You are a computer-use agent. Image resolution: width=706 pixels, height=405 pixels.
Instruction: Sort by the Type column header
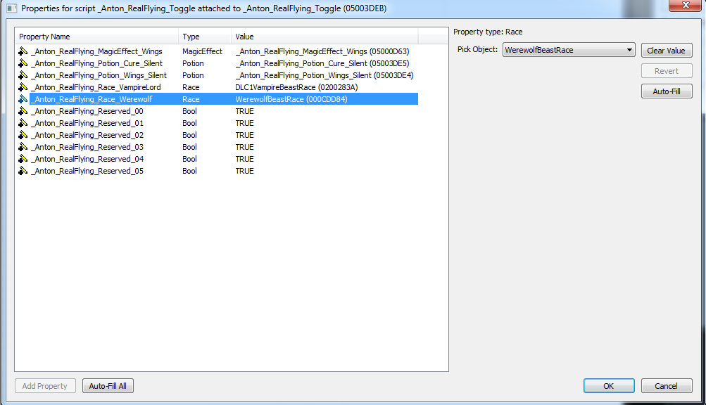click(x=205, y=37)
